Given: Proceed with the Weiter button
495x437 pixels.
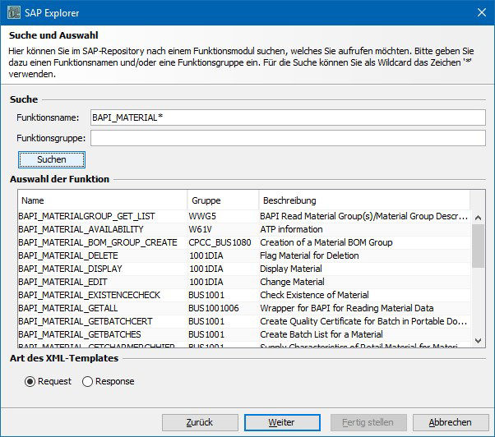Looking at the screenshot, I should [x=282, y=422].
